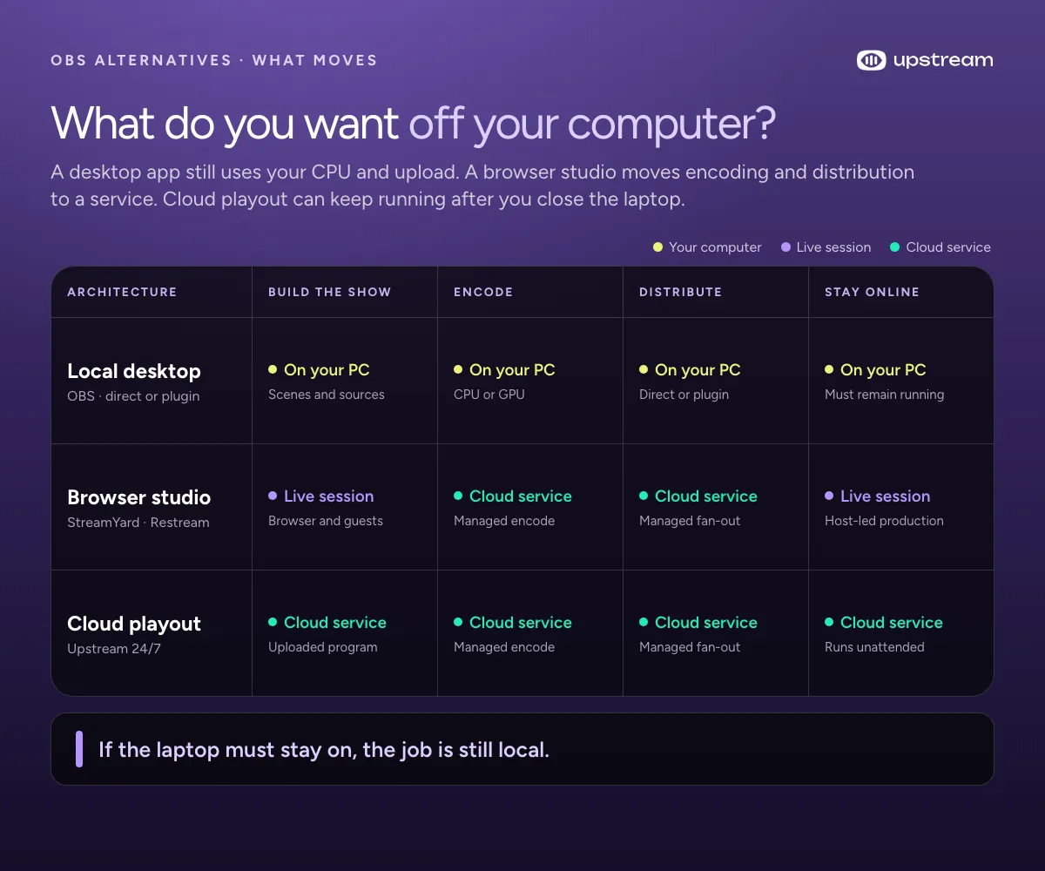The image size is (1045, 871).
Task: Click the yellow legend dot for Your computer
Action: (658, 247)
